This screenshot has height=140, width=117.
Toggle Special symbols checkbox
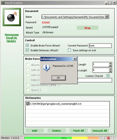click(x=28, y=85)
